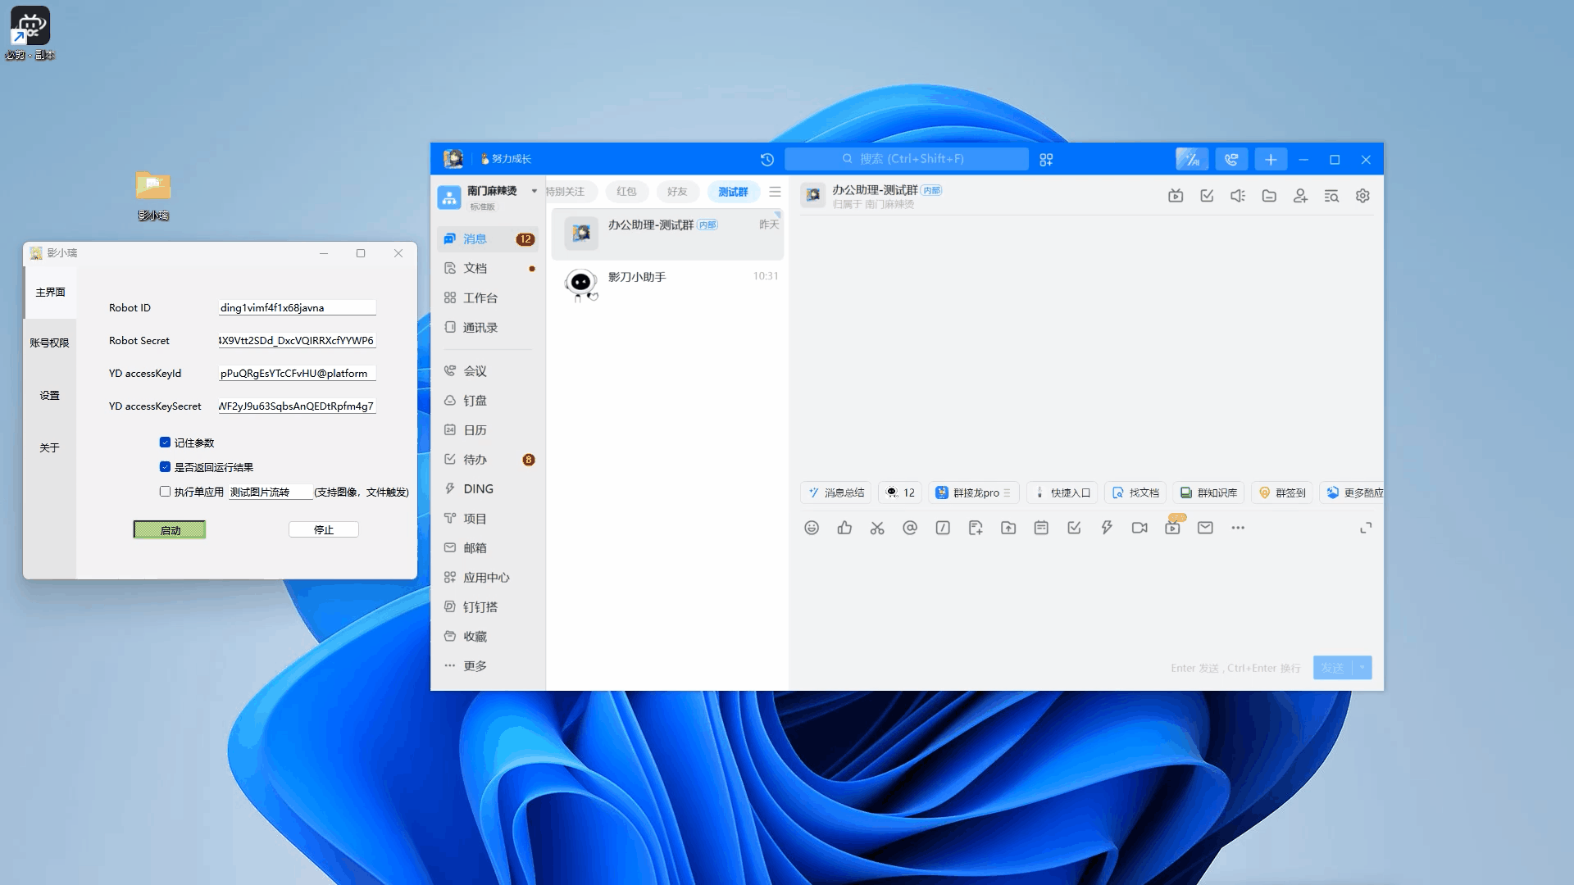Open the history clock icon in title bar
The height and width of the screenshot is (885, 1574).
coord(767,160)
